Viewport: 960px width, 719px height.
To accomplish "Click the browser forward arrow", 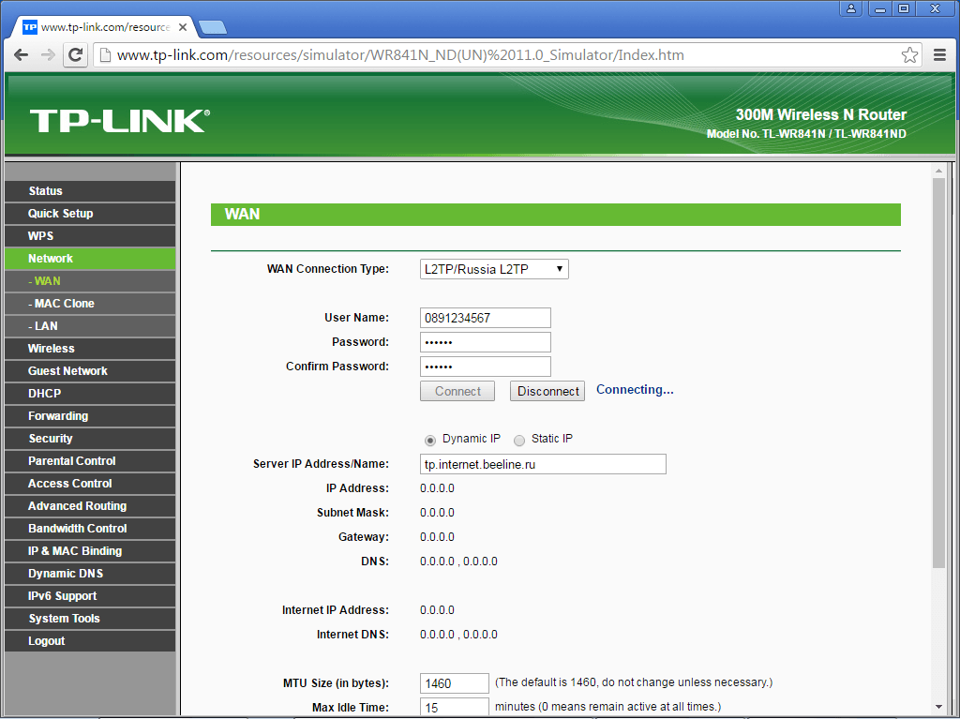I will tap(48, 55).
